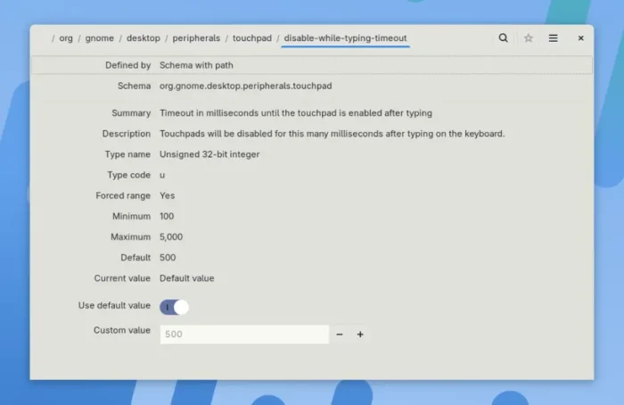Click the Current value 'Default value'

coord(186,278)
